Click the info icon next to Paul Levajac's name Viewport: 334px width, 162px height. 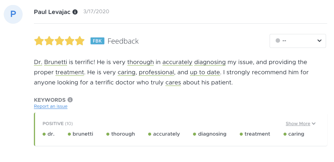75,12
